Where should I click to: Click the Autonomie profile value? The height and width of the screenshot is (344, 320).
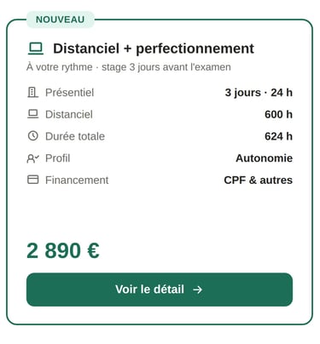264,158
